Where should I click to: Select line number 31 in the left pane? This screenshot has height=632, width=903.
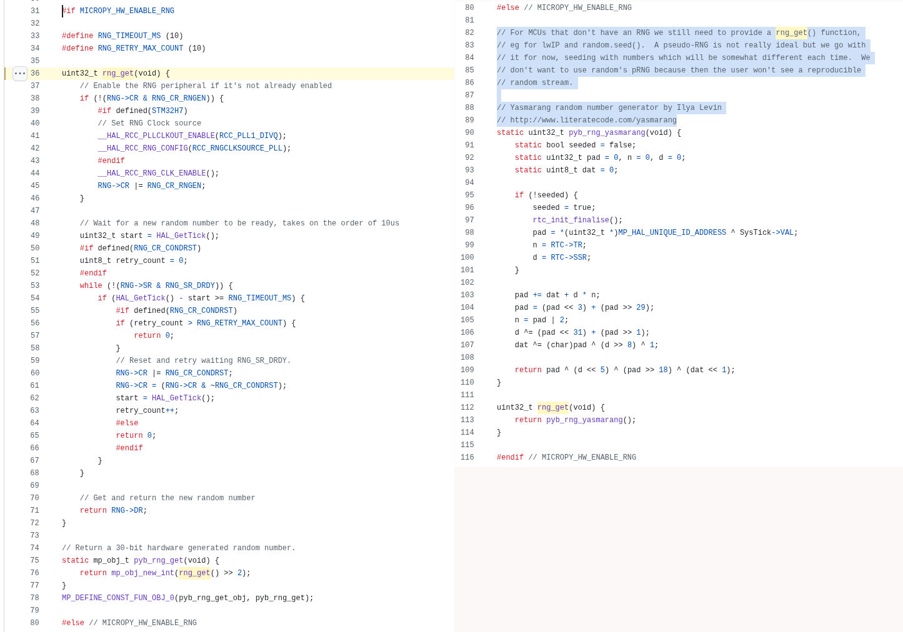35,11
